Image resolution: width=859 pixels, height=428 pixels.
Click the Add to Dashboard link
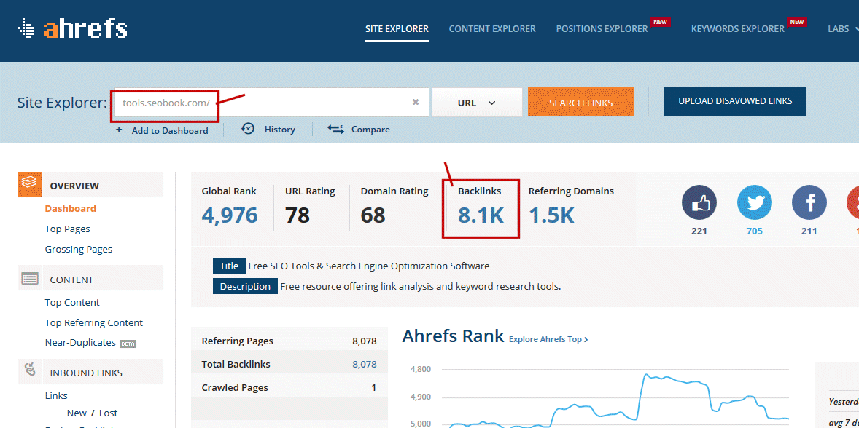tap(170, 130)
